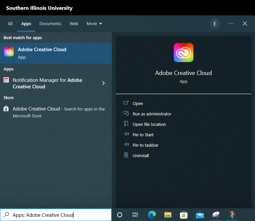The image size is (255, 221).
Task: Open Cortana circle icon on taskbar
Action: 120,215
